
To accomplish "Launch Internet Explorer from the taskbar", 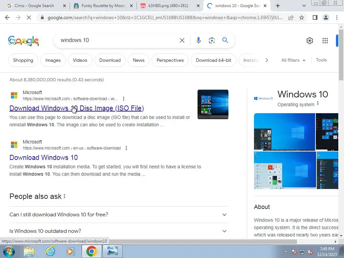I will (x=50, y=252).
